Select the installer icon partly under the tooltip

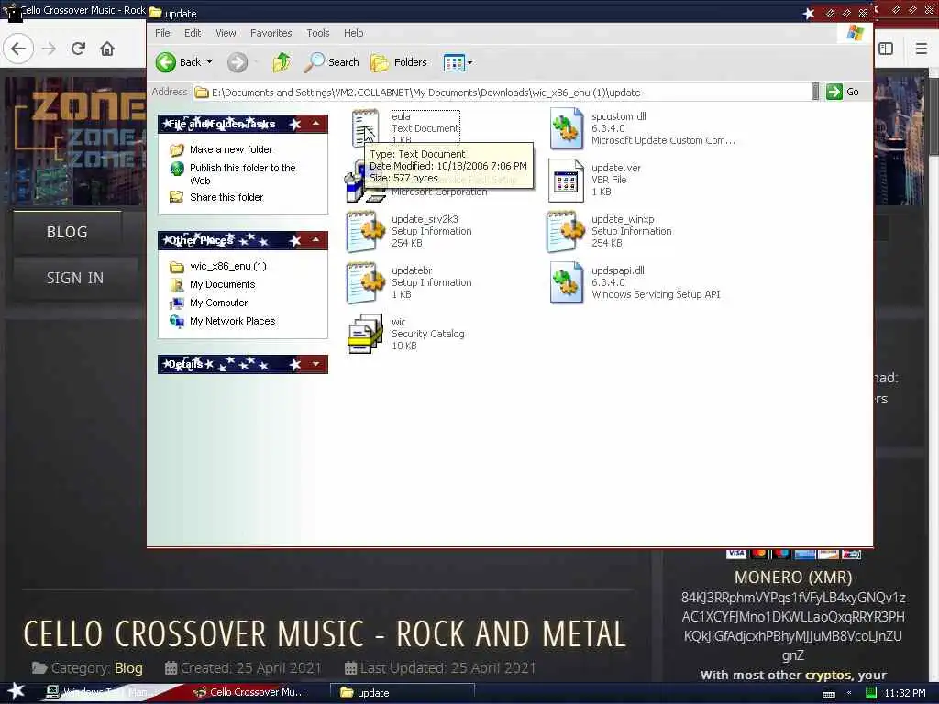(x=357, y=182)
